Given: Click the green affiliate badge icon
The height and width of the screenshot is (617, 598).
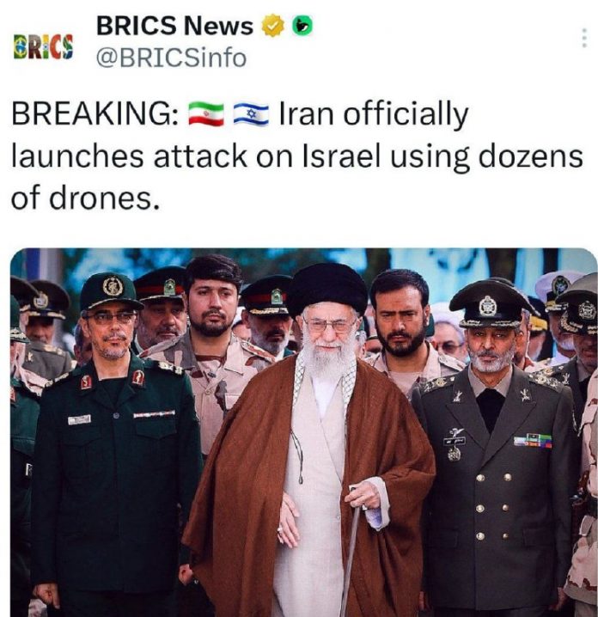Looking at the screenshot, I should (302, 26).
